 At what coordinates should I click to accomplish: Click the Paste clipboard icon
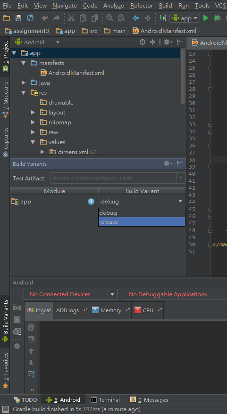95,18
